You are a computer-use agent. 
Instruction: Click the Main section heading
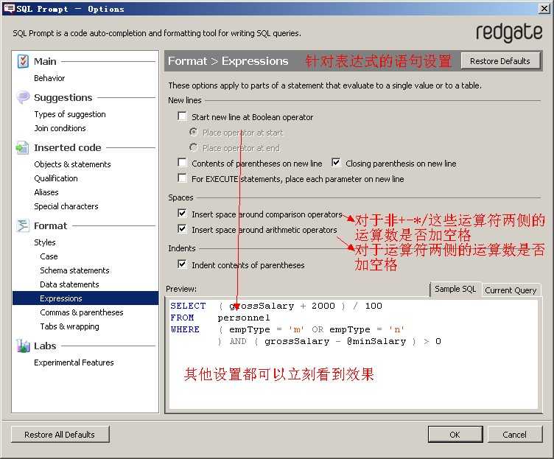(45, 61)
